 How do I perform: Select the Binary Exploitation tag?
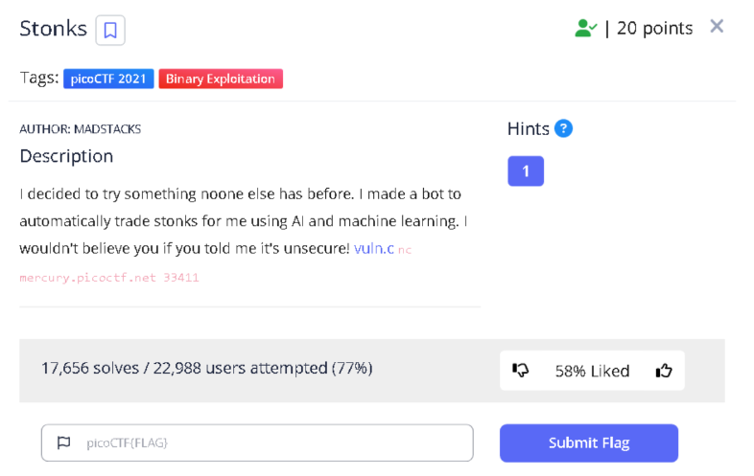point(220,79)
